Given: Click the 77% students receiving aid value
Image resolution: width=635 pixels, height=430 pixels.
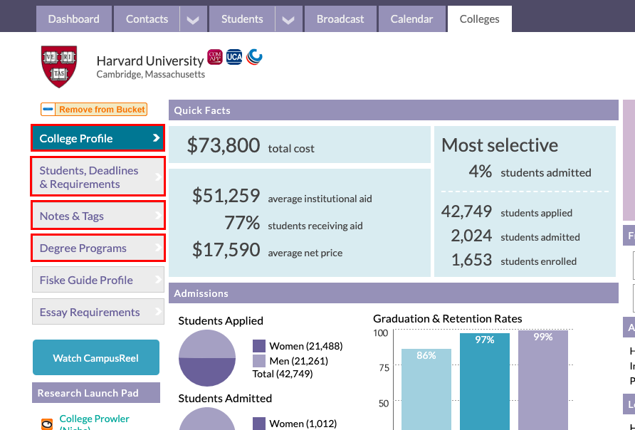Looking at the screenshot, I should point(242,223).
